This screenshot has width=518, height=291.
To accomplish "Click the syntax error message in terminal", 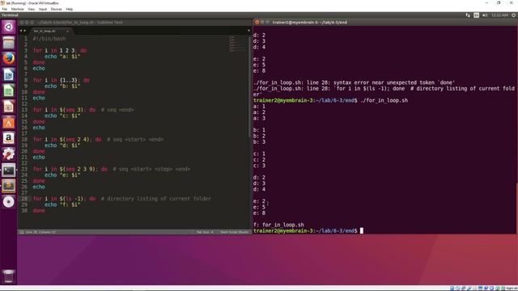I will pos(354,82).
